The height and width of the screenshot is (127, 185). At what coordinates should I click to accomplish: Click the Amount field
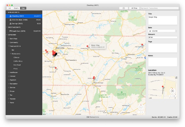163,37
